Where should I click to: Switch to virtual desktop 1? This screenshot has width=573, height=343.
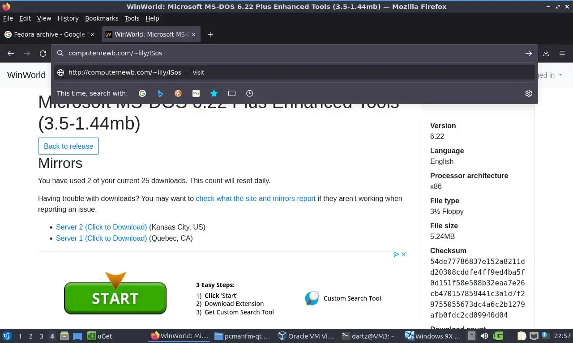(x=20, y=336)
